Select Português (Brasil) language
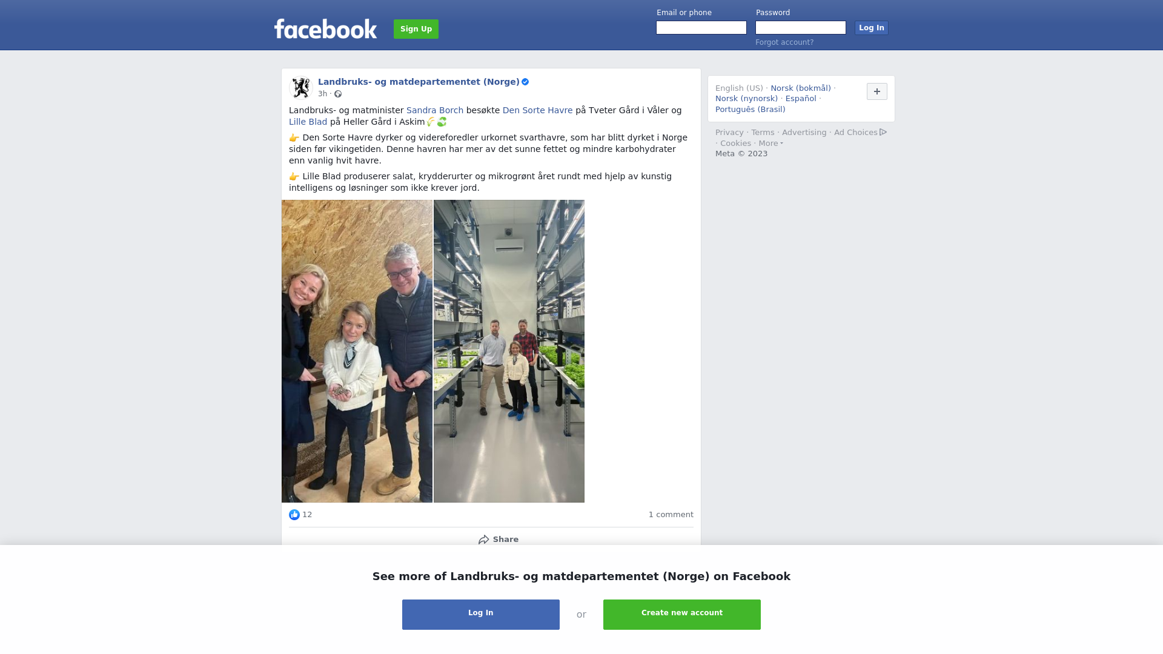This screenshot has width=1163, height=654. point(750,110)
